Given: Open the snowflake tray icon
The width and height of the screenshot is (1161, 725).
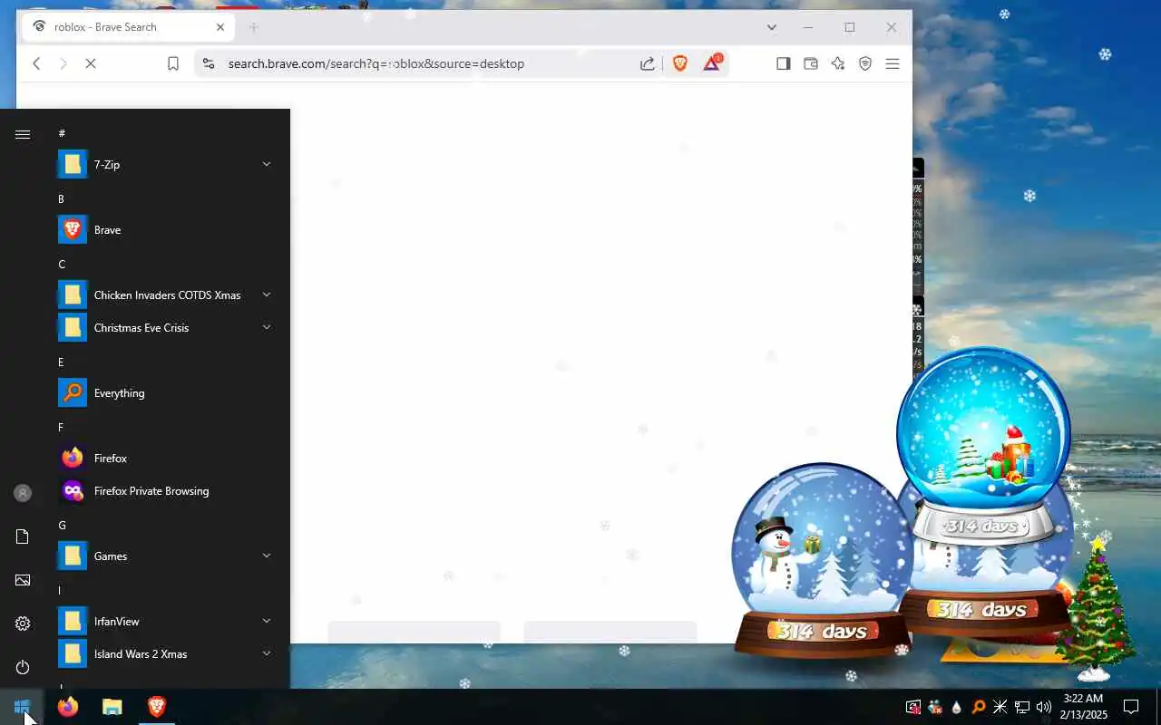Looking at the screenshot, I should click(x=1000, y=707).
